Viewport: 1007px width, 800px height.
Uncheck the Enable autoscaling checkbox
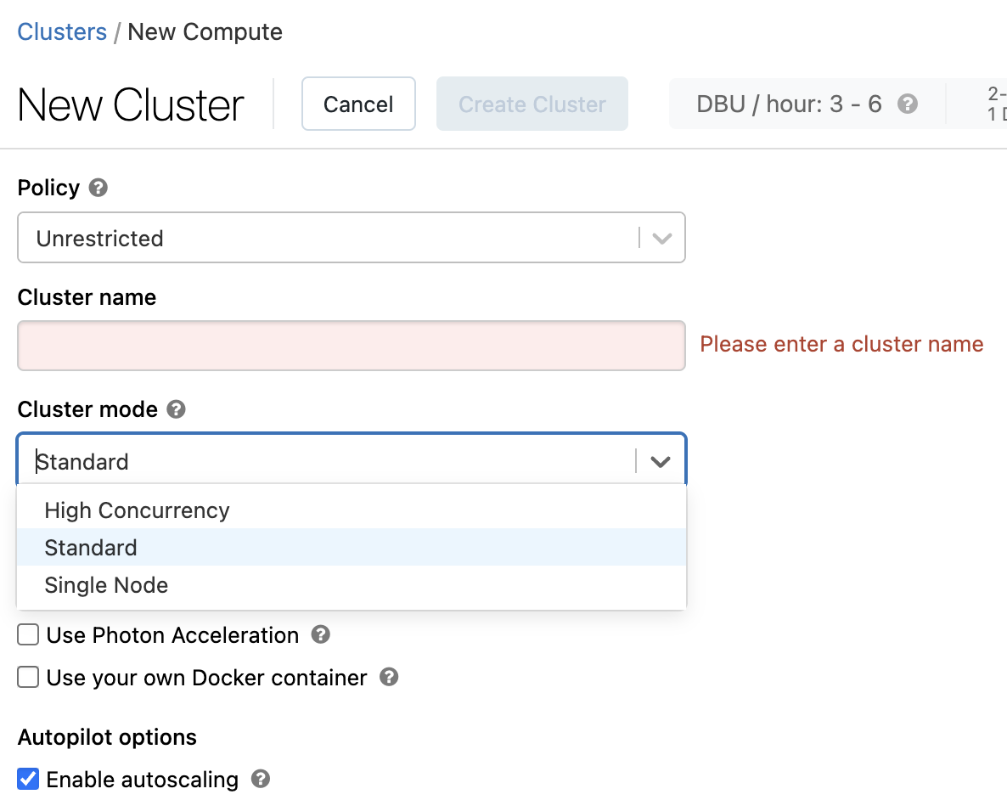pyautogui.click(x=29, y=779)
